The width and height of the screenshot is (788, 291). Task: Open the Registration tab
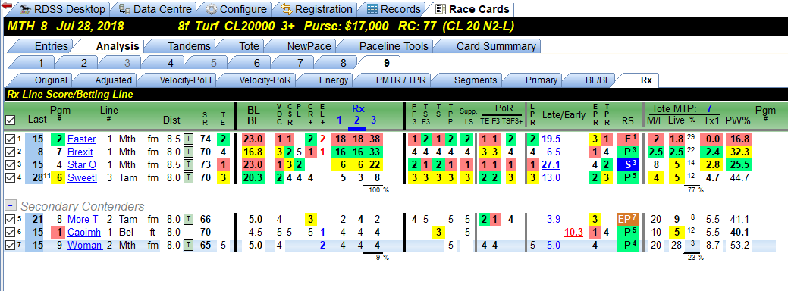[316, 9]
